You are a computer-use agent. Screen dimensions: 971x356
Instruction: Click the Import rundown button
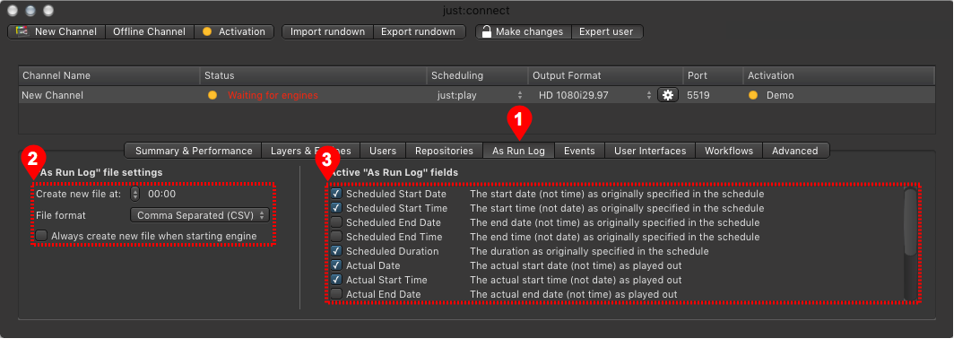327,31
